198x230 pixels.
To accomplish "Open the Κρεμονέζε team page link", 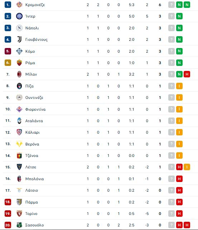I will pos(35,5).
